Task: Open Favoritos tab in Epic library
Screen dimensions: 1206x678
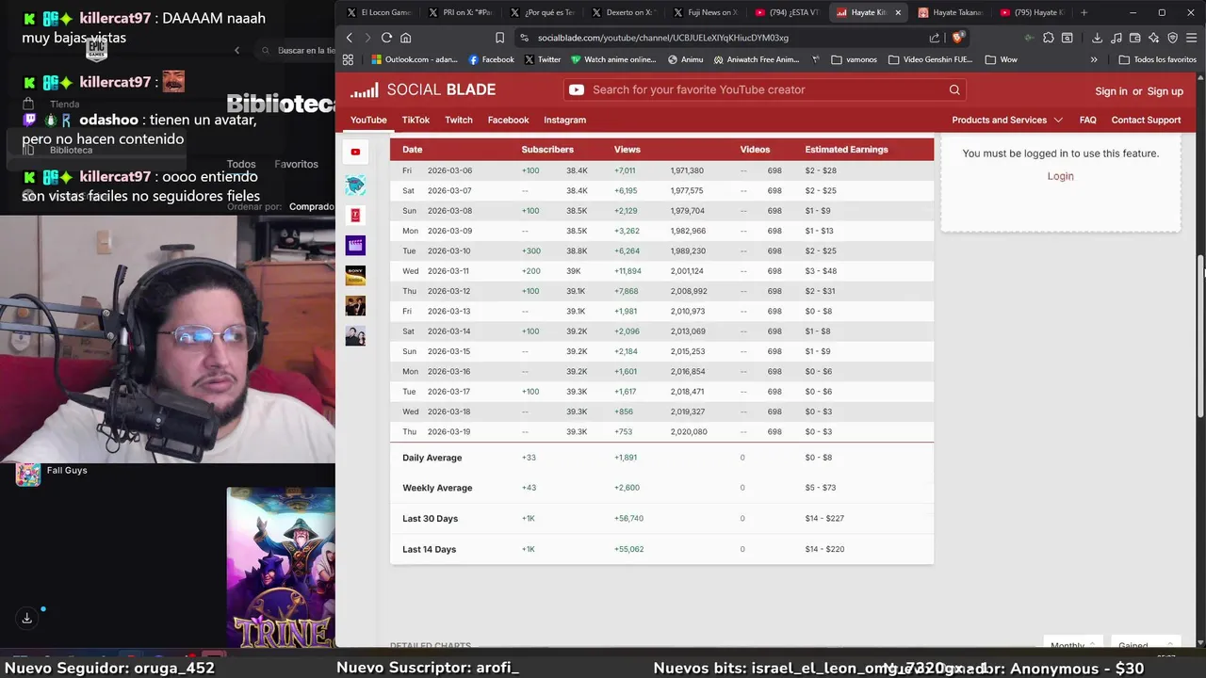Action: pos(296,164)
